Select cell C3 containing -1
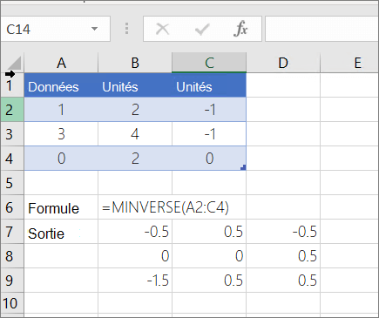The height and width of the screenshot is (318, 379). point(209,134)
